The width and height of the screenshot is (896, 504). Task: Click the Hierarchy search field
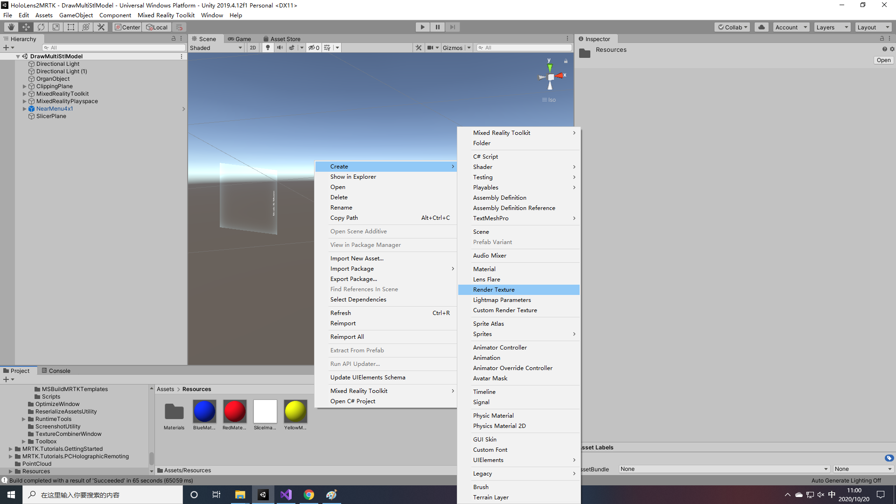[114, 48]
